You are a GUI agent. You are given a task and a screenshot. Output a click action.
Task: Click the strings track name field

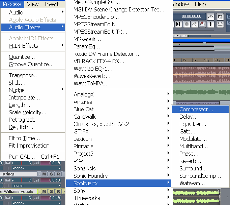click(x=19, y=174)
